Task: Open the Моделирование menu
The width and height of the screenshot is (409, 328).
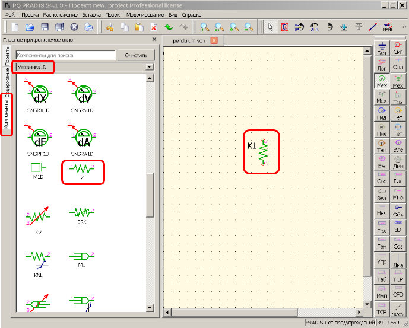Action: [142, 13]
